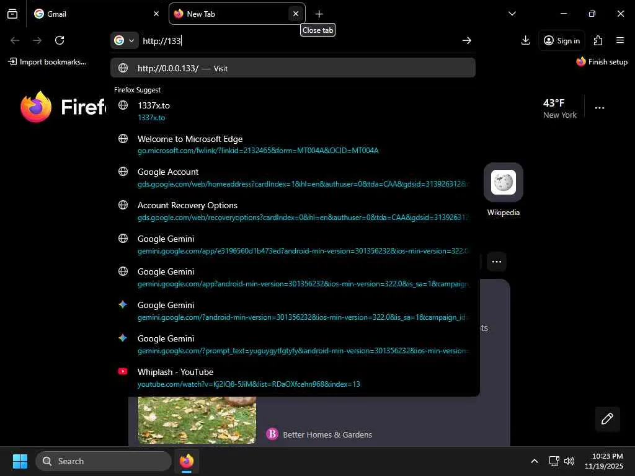This screenshot has width=635, height=476.
Task: Open the Google search engine dropdown
Action: [x=124, y=40]
